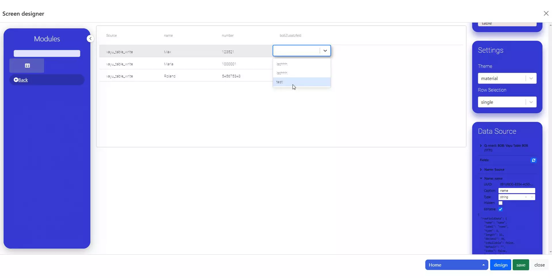The width and height of the screenshot is (552, 278).
Task: Sort by the Source column header
Action: (111, 36)
